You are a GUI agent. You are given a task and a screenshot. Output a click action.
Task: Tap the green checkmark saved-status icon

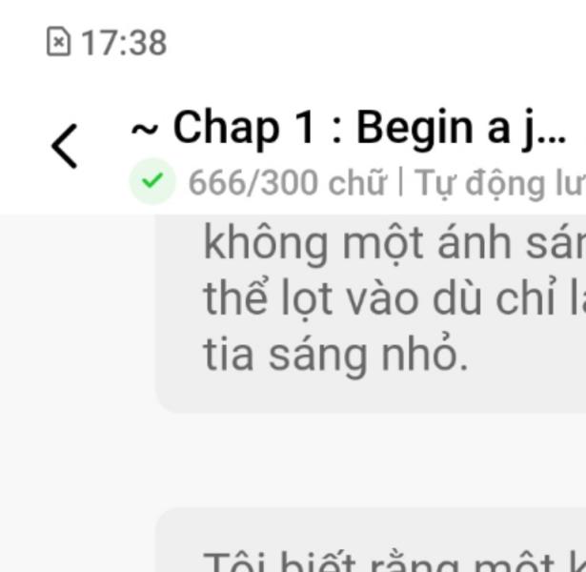(152, 181)
